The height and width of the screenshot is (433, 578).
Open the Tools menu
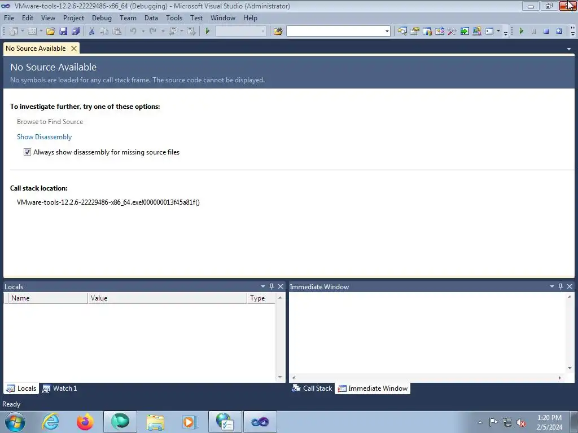point(174,17)
